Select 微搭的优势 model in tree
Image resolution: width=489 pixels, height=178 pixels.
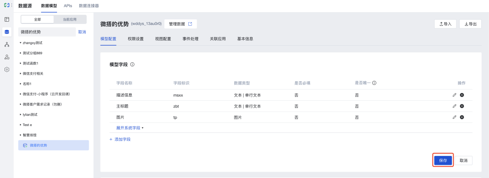(53, 145)
